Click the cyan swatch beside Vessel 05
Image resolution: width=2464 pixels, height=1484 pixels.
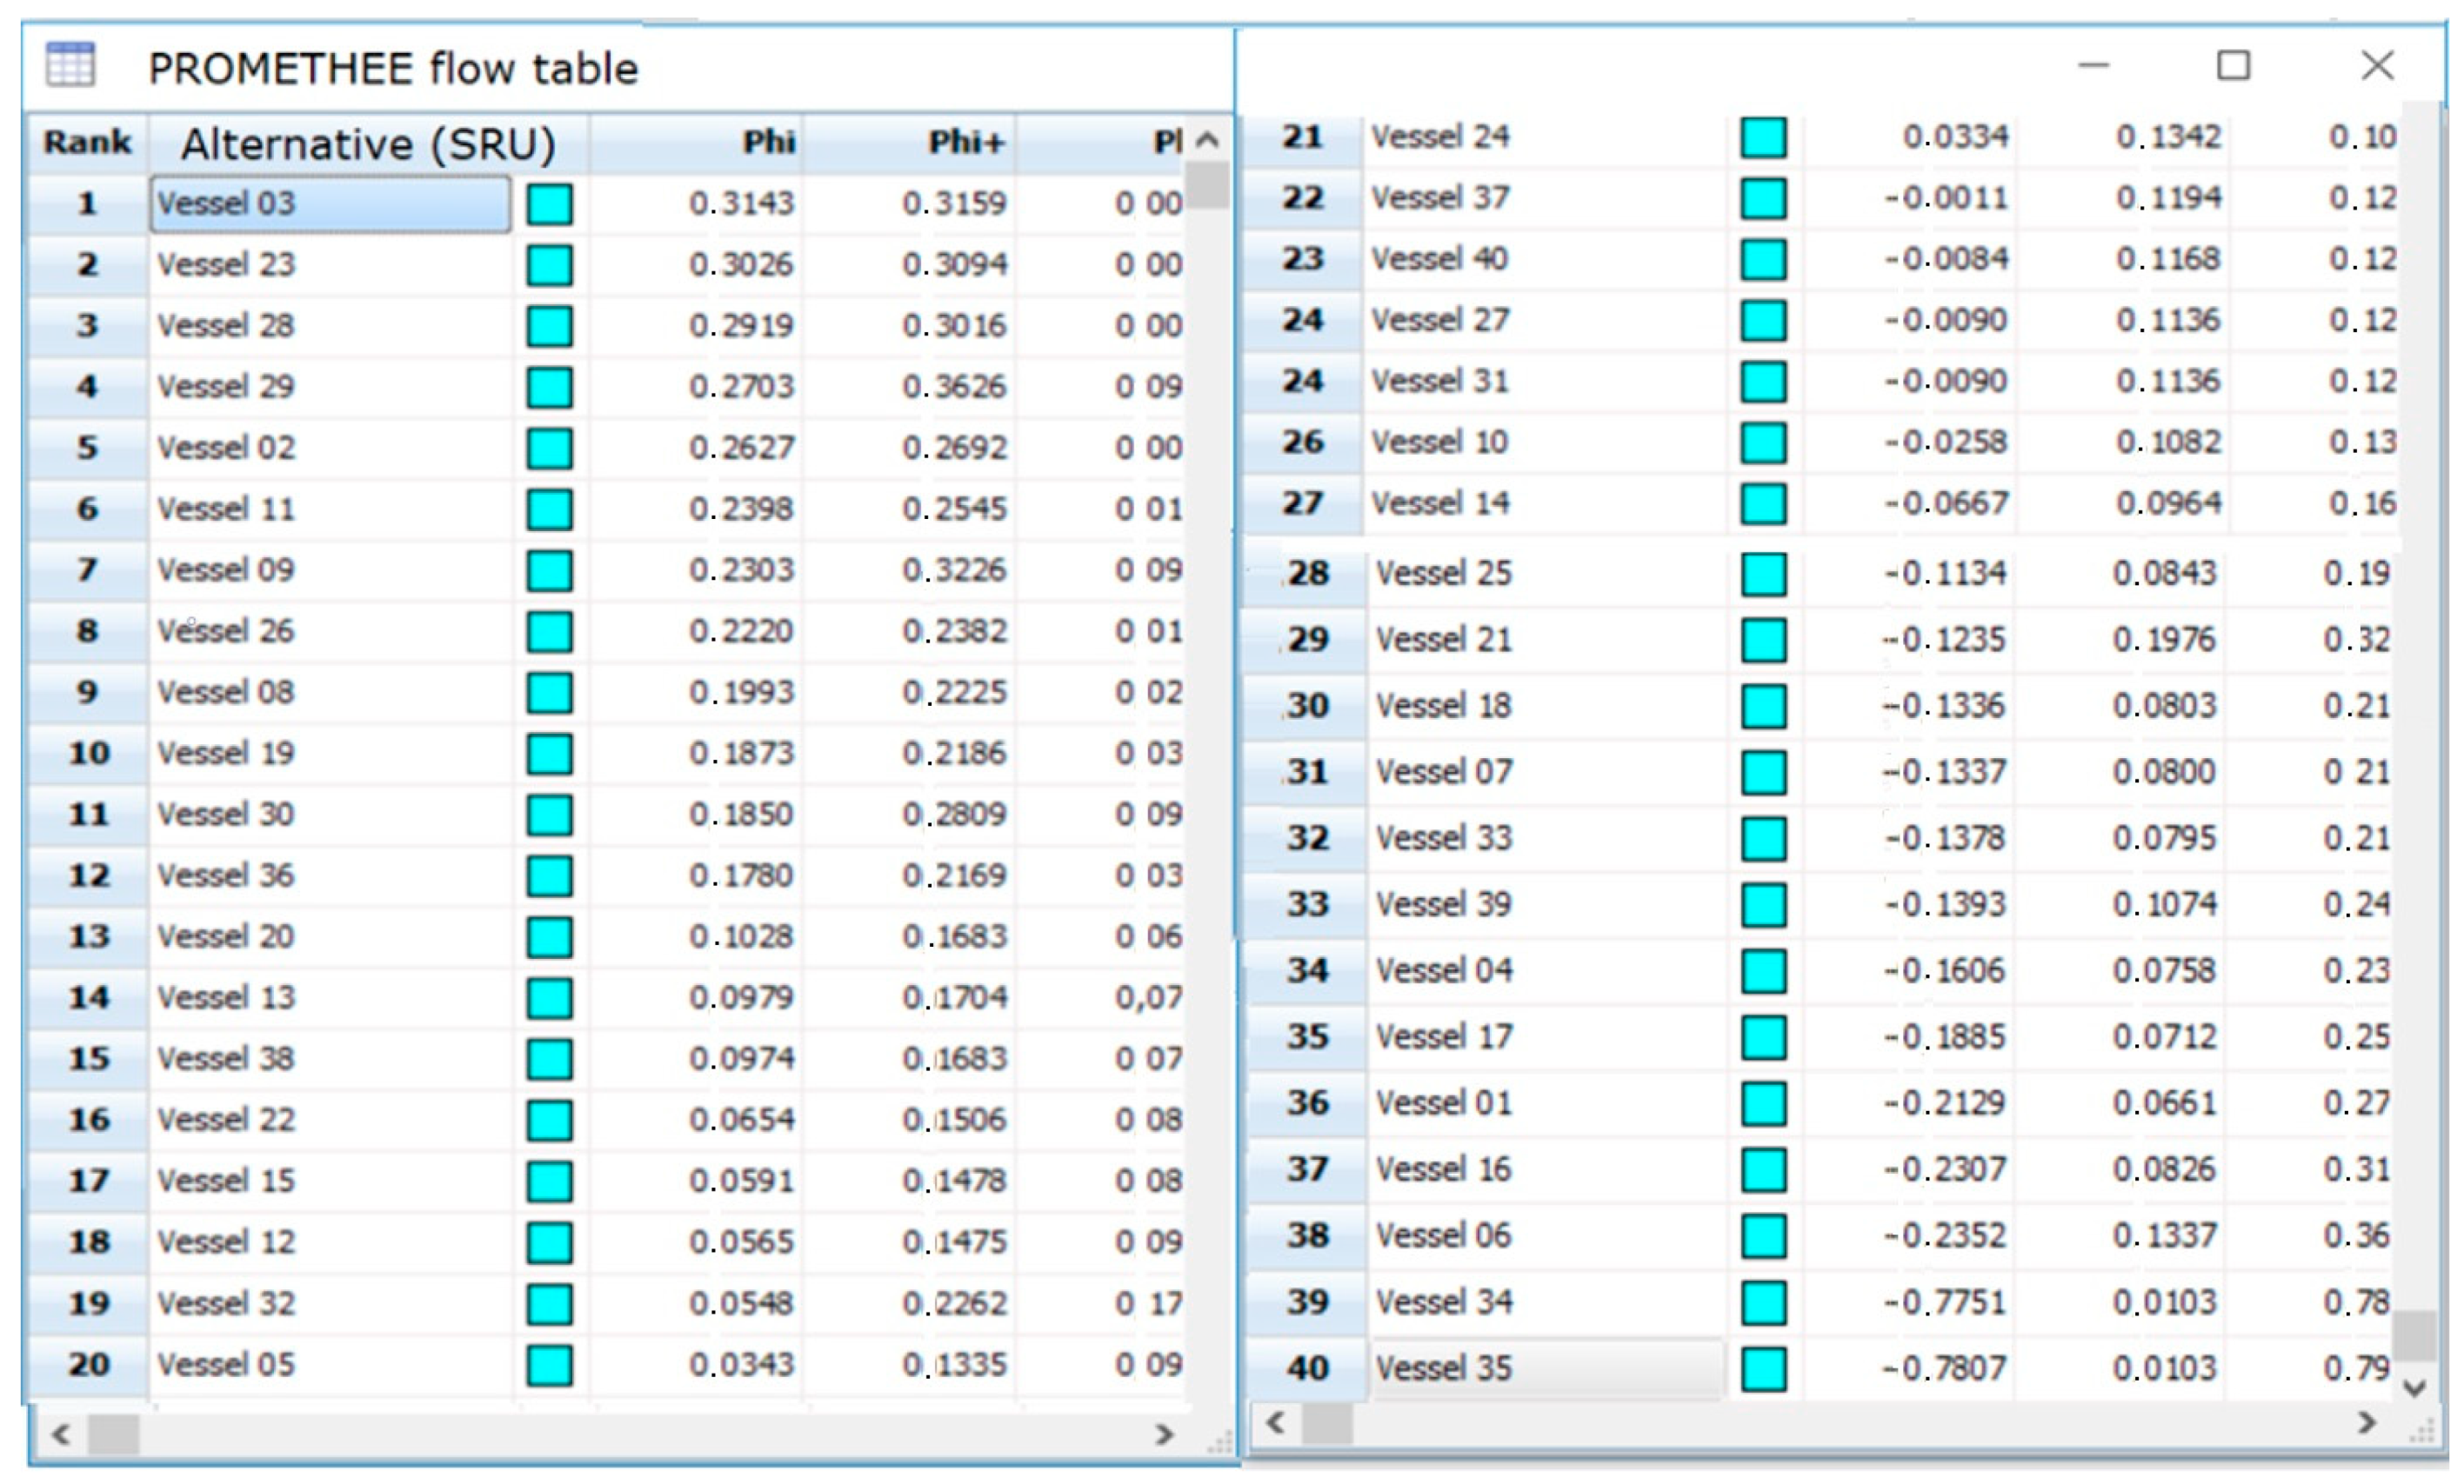[x=549, y=1365]
